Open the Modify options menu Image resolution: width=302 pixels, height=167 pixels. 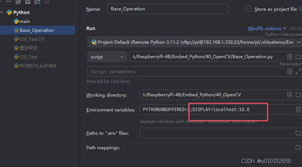[x=267, y=29]
